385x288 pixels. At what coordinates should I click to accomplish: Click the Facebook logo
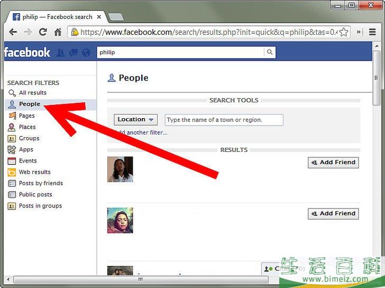tap(27, 52)
